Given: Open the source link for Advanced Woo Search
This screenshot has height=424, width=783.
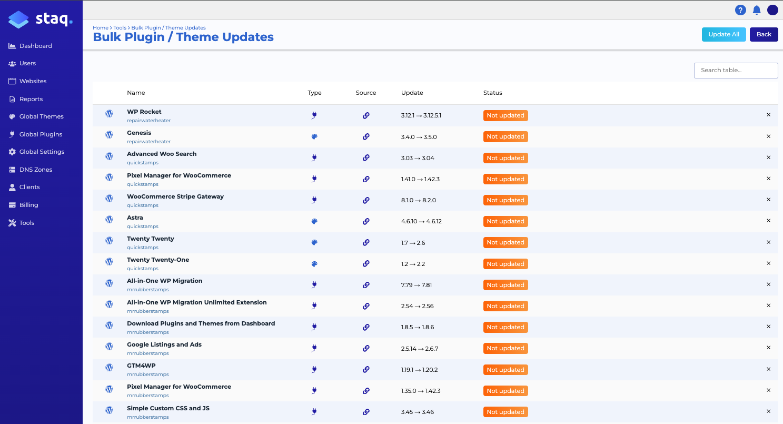Looking at the screenshot, I should 366,158.
